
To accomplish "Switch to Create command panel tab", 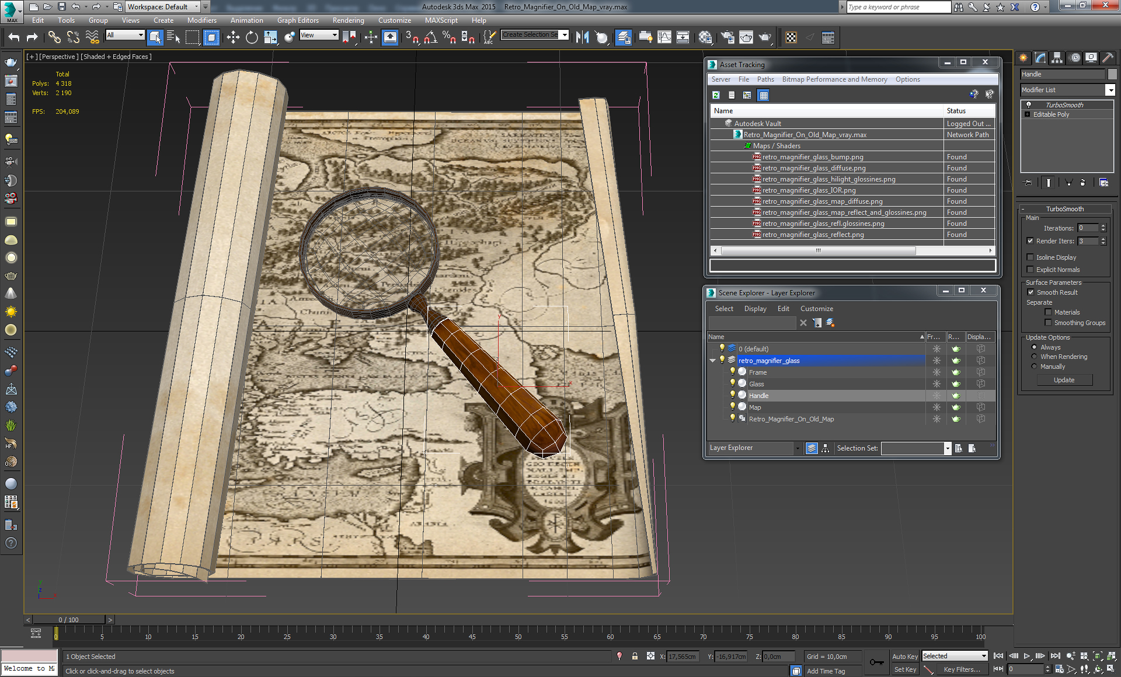I will (x=1023, y=58).
